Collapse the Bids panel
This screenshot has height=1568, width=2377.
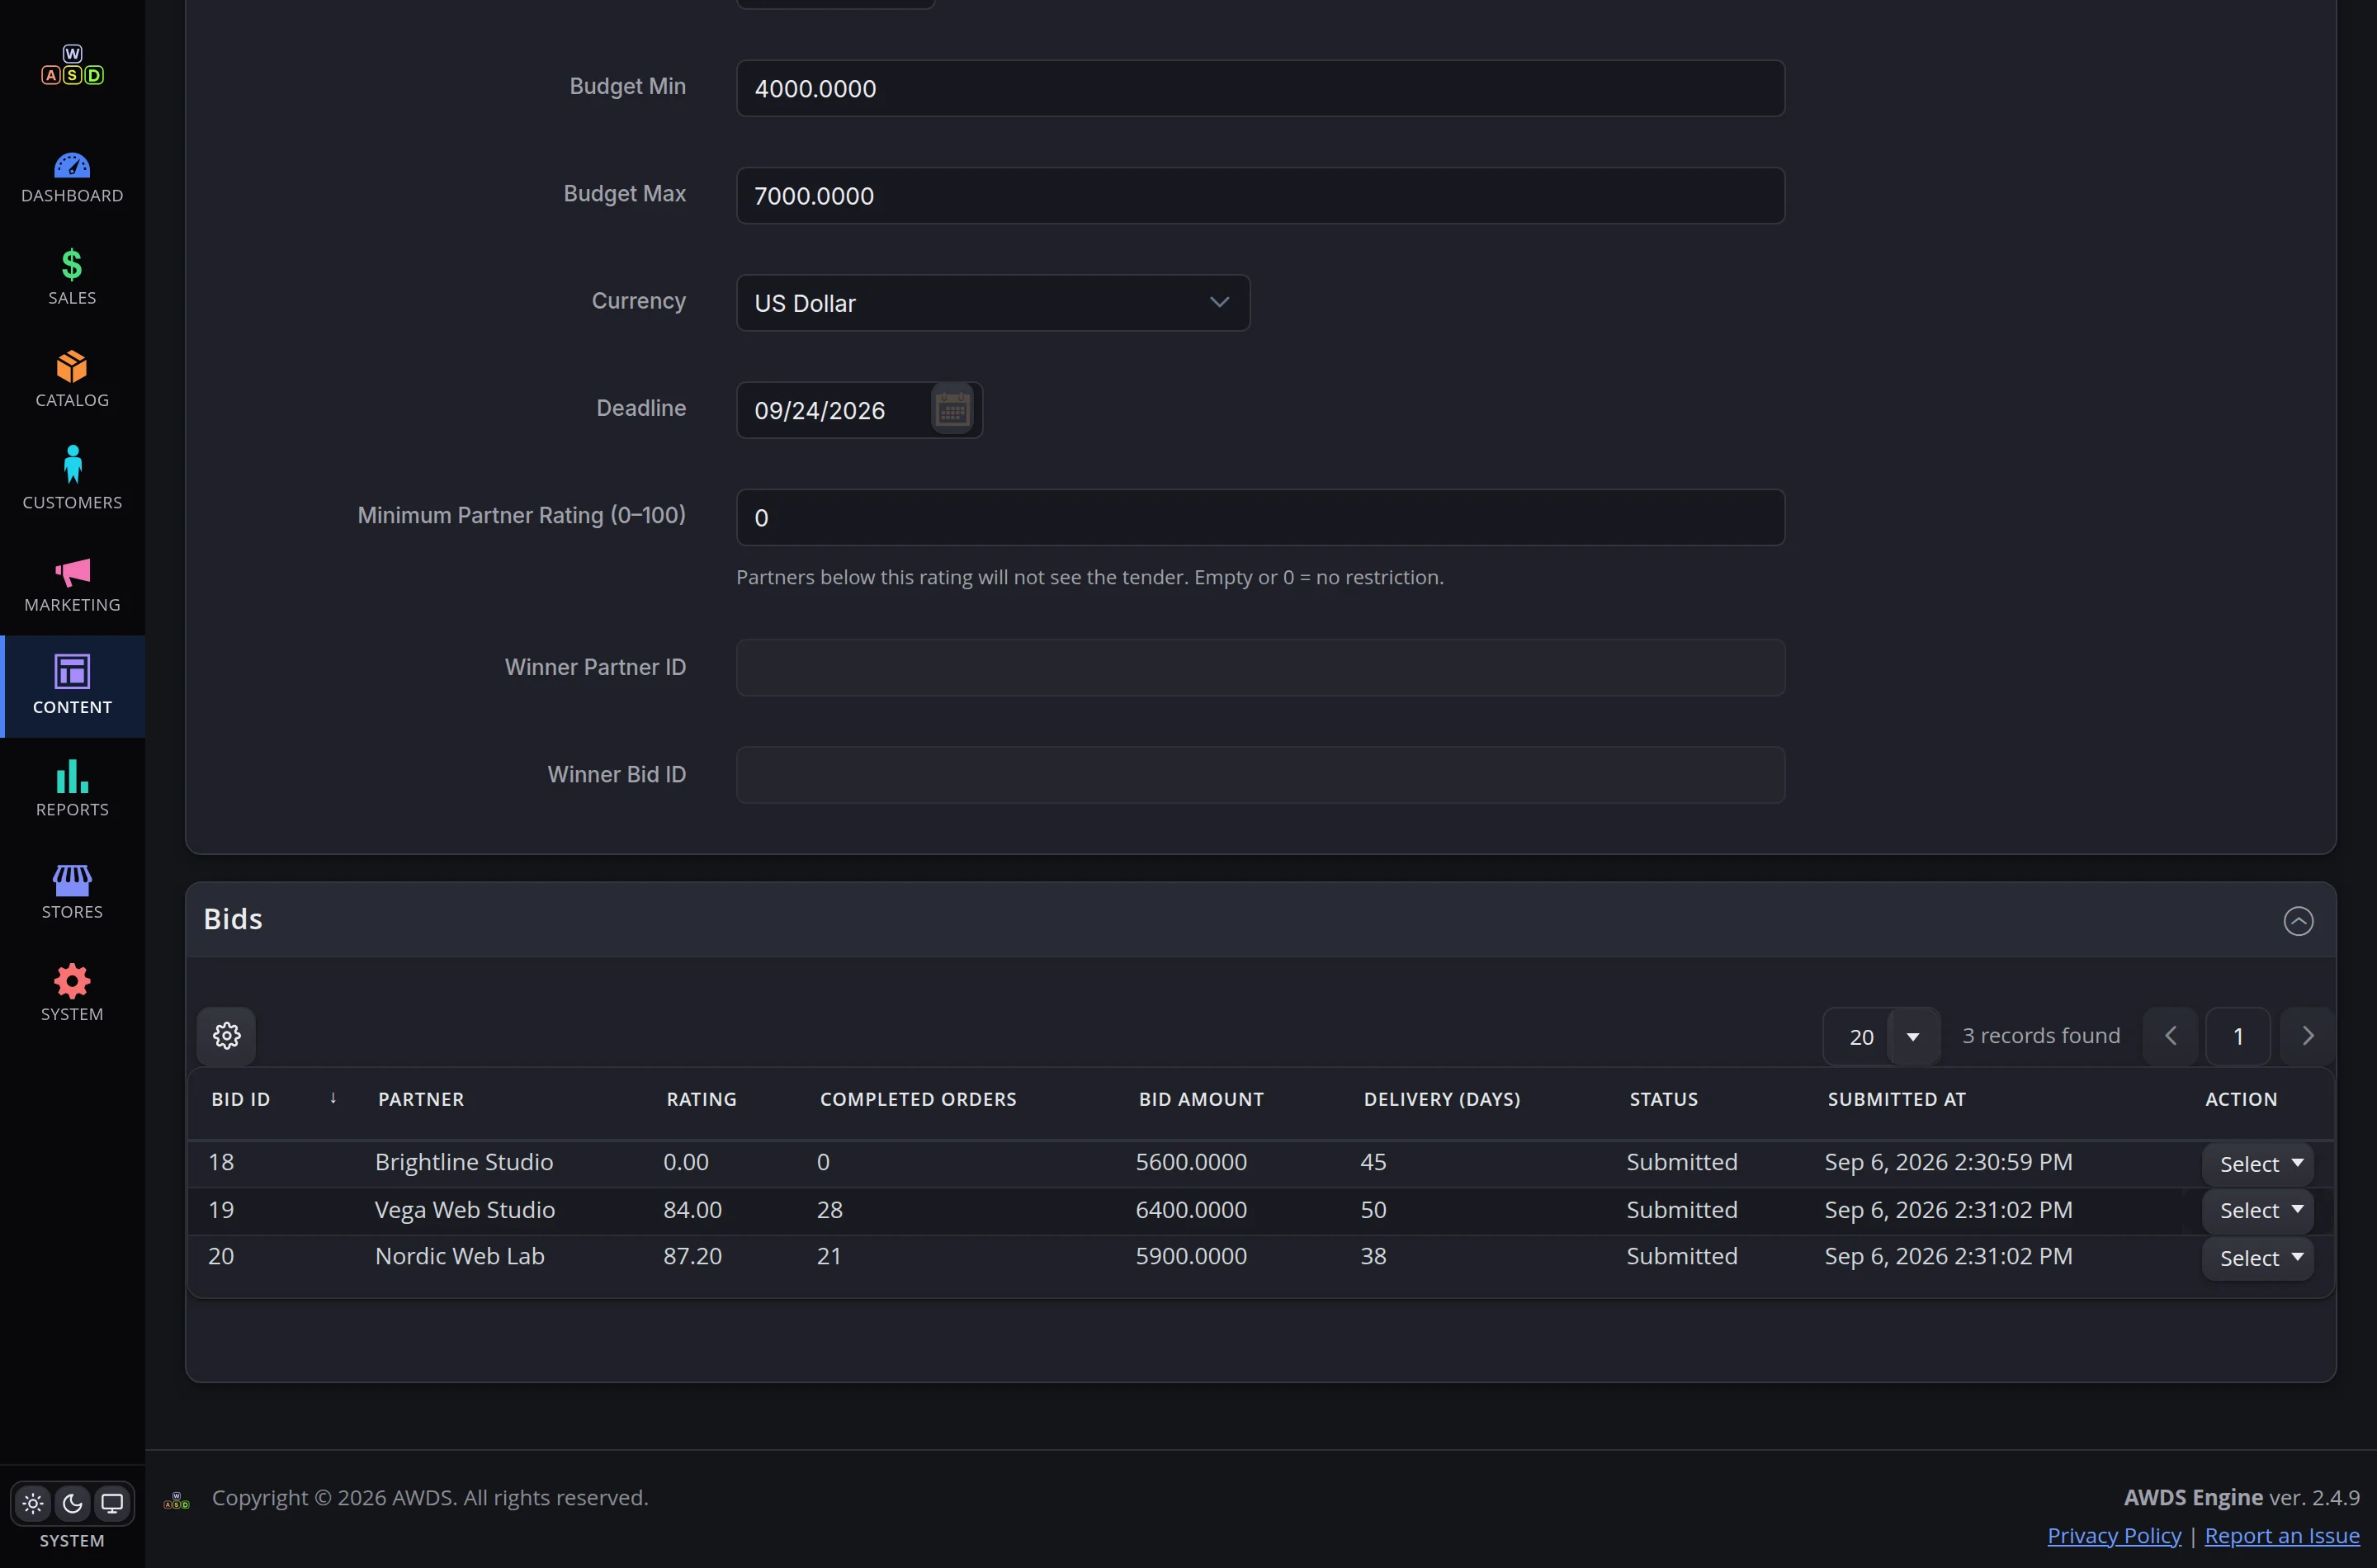pos(2298,920)
